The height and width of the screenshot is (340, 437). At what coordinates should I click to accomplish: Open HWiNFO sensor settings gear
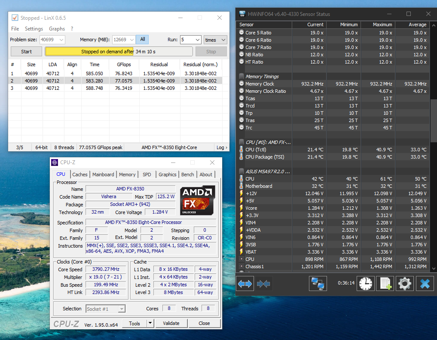[405, 284]
